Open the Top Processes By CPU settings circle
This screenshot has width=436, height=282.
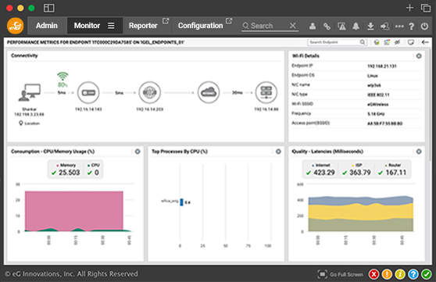278,152
